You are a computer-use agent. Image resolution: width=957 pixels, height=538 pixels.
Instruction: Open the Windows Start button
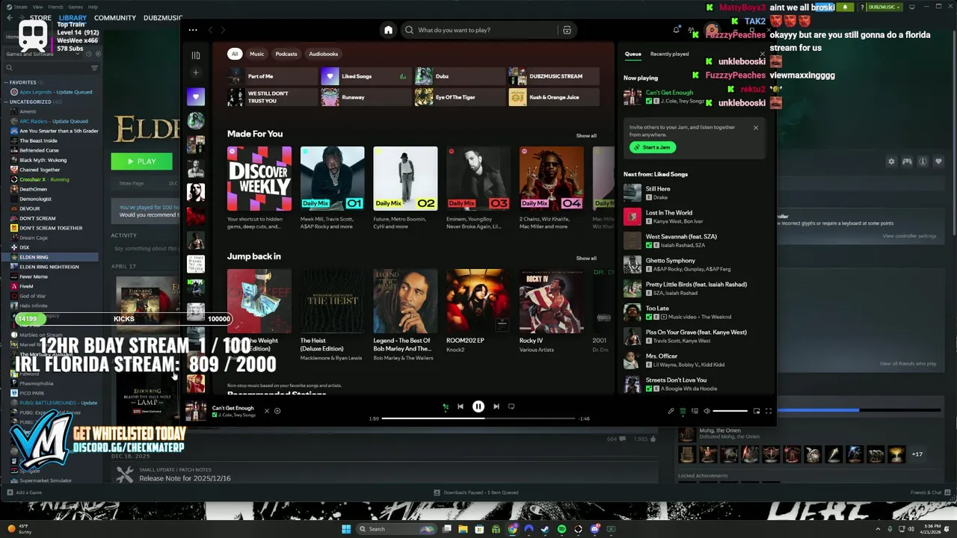coord(346,529)
